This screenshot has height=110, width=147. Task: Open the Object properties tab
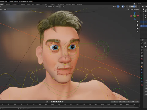[142, 67]
